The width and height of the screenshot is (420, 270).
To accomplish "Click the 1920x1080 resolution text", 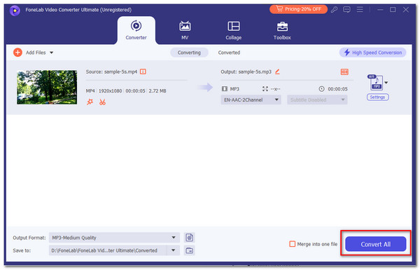I will point(110,91).
